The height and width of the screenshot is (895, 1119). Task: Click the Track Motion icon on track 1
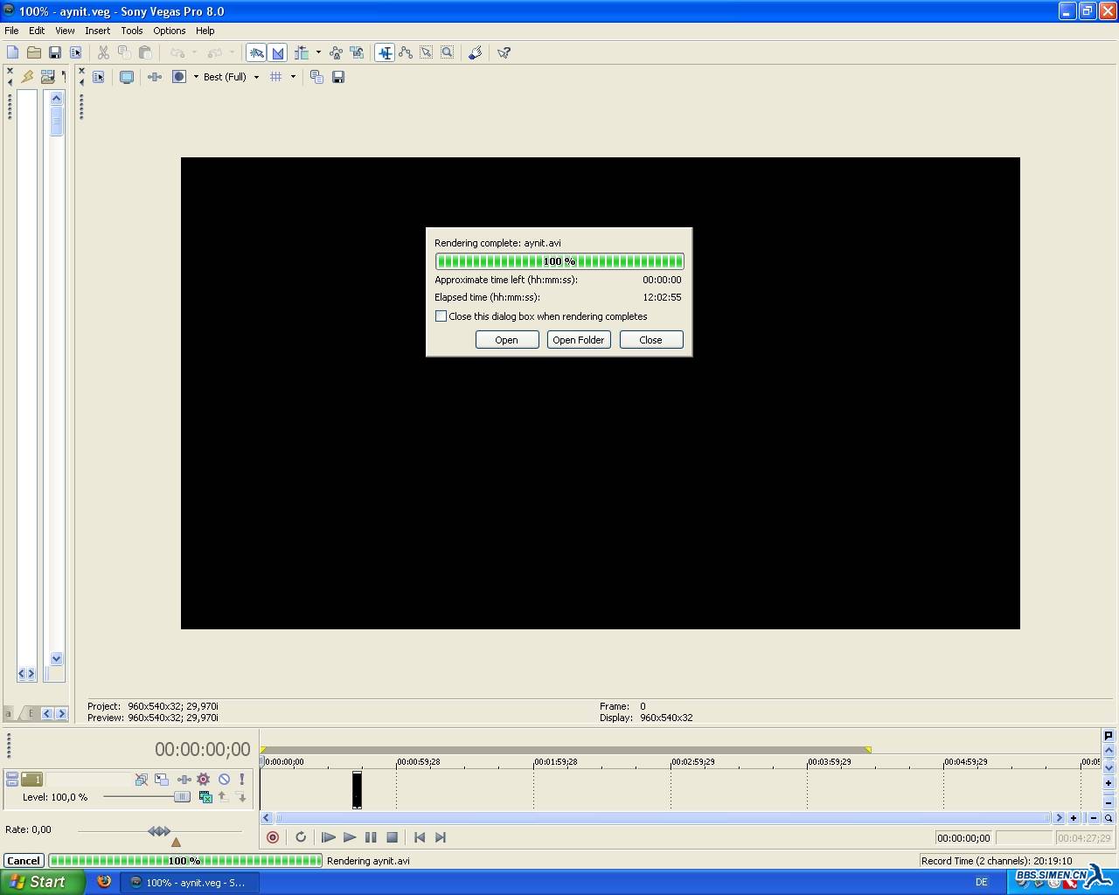point(162,779)
